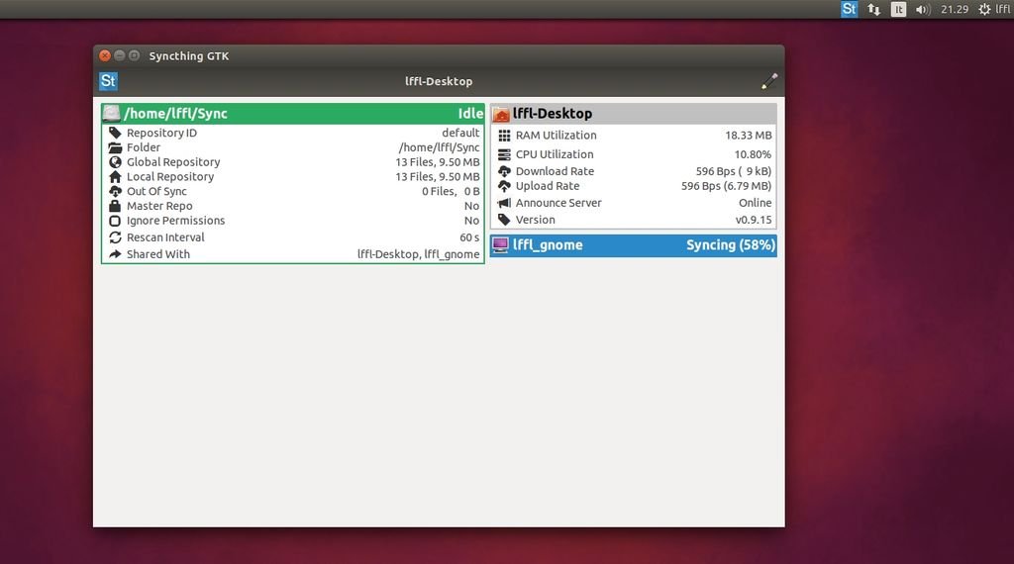Screen dimensions: 1014x564
Task: Click the 'Ignore Permissions' label
Action: click(176, 221)
